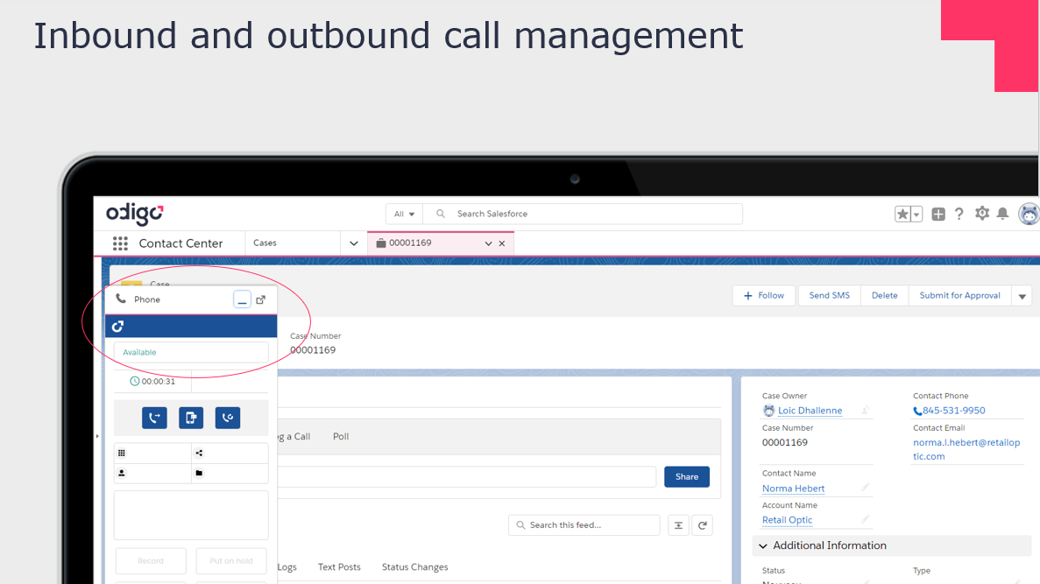This screenshot has height=584, width=1040.
Task: Open the Contact Center app menu
Action: pos(120,243)
